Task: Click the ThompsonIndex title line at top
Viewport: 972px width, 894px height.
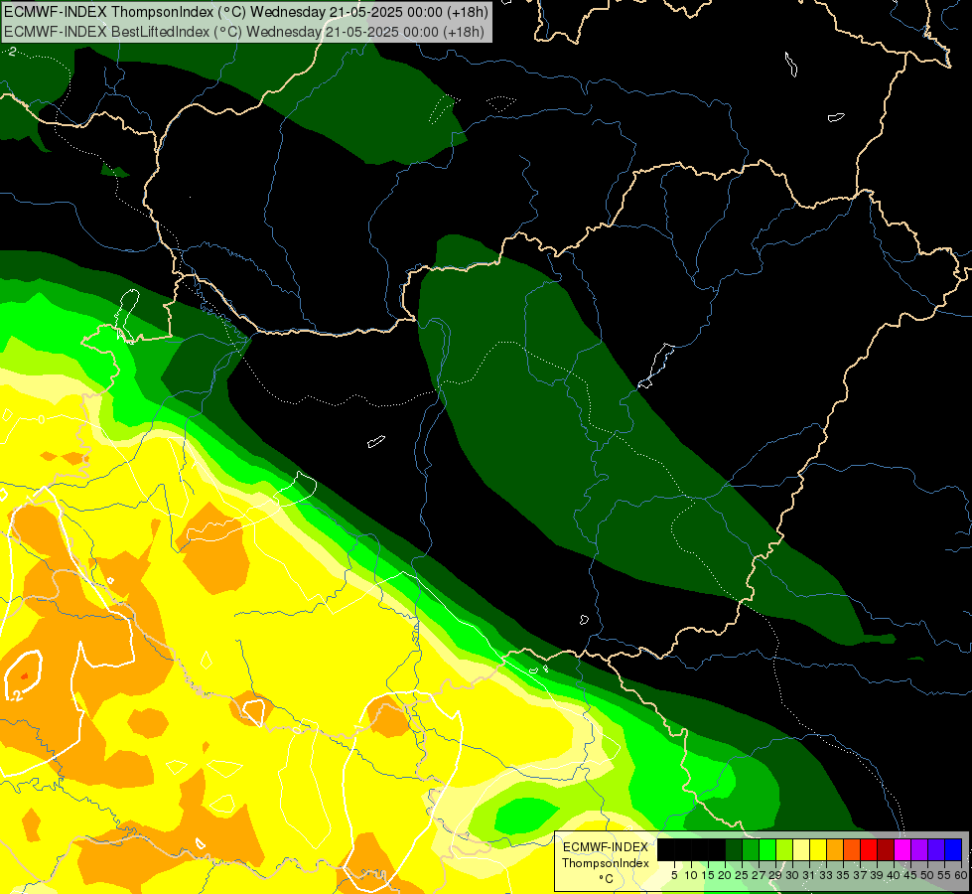Action: (246, 12)
